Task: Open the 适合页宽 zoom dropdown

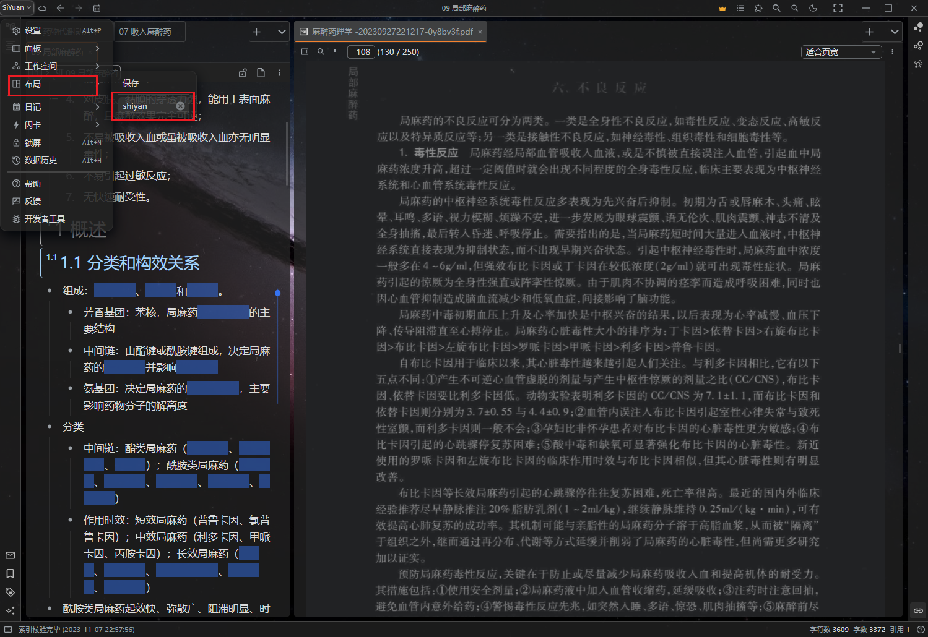Action: click(x=841, y=52)
